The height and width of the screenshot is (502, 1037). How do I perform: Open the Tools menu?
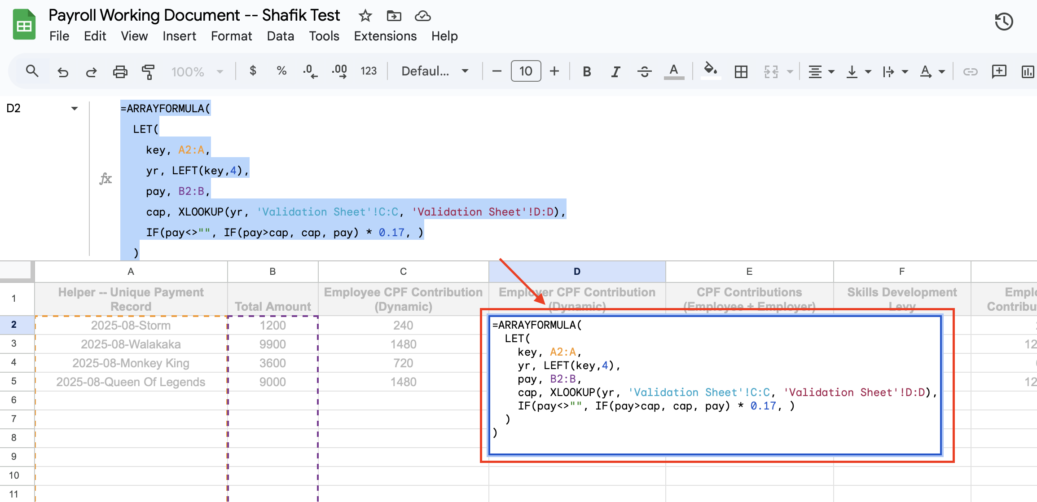coord(324,36)
